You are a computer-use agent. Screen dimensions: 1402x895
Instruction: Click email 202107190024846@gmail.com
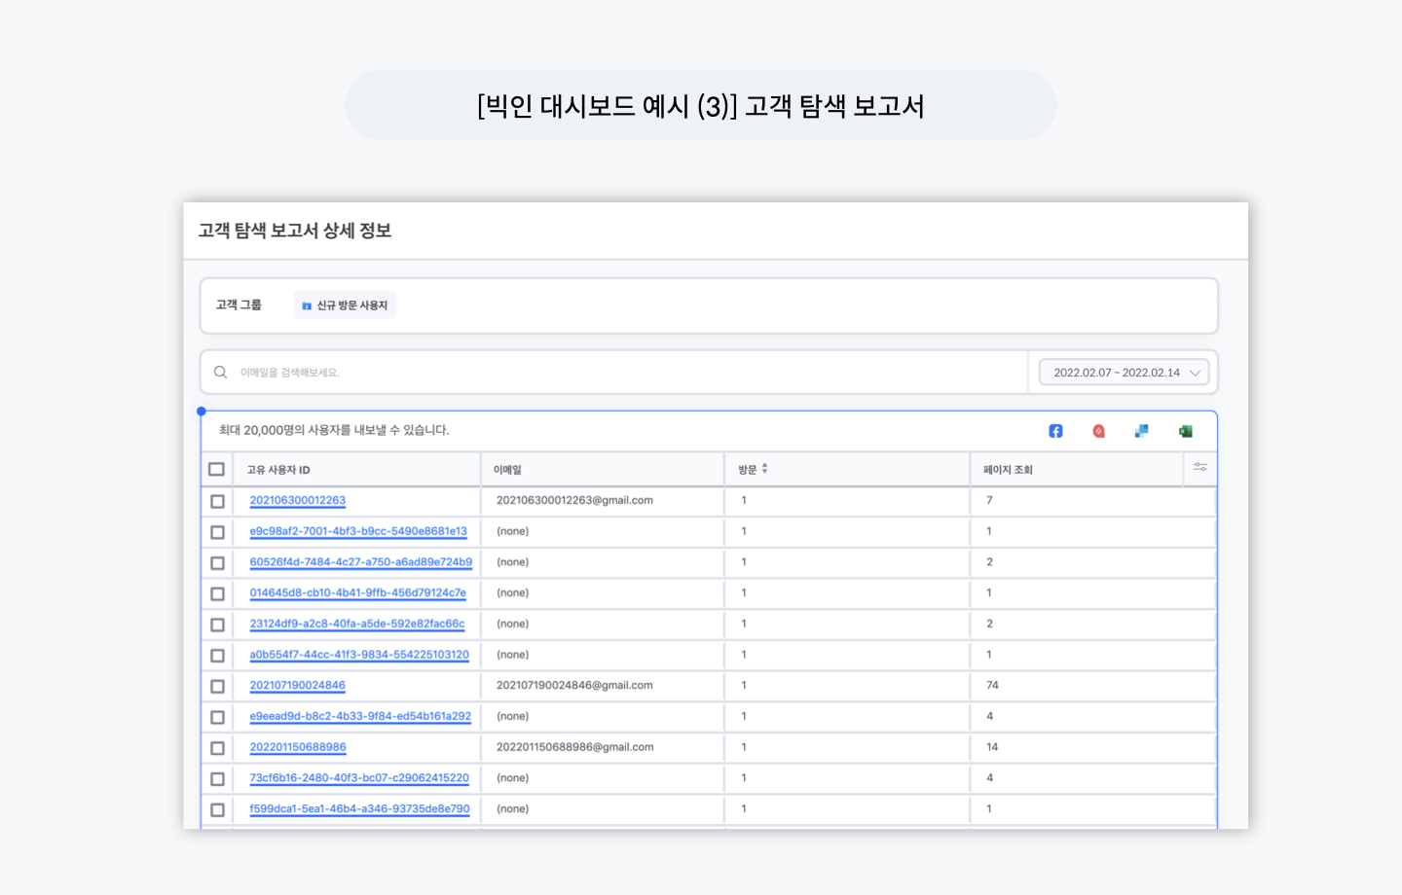[574, 685]
